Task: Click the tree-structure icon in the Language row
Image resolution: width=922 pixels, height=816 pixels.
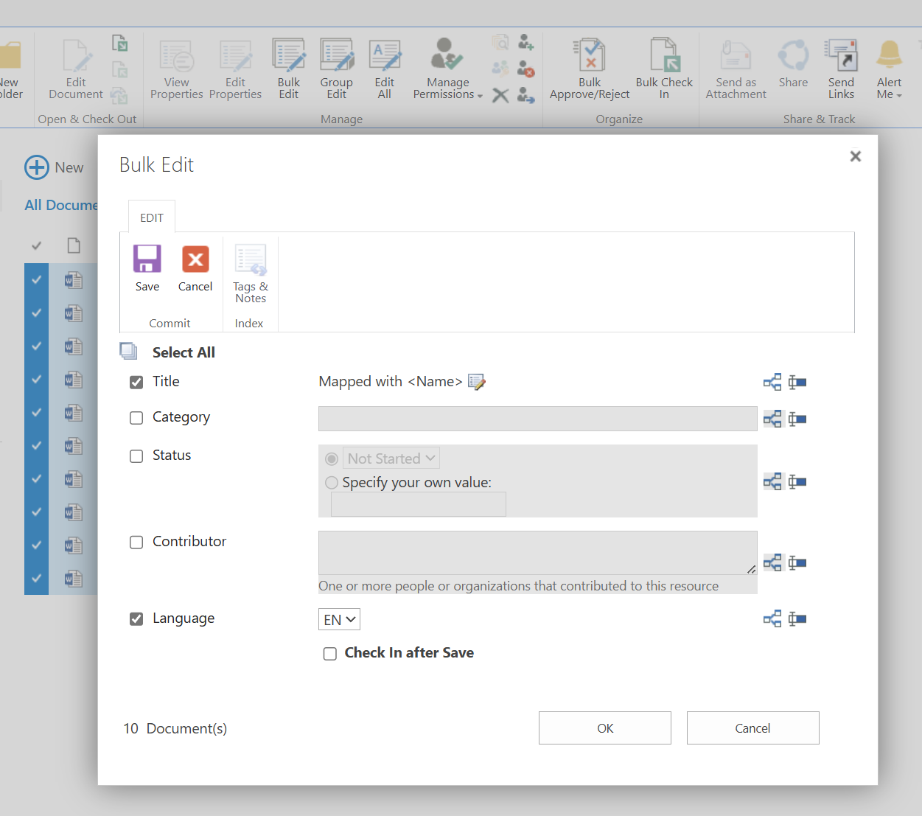Action: [x=772, y=618]
